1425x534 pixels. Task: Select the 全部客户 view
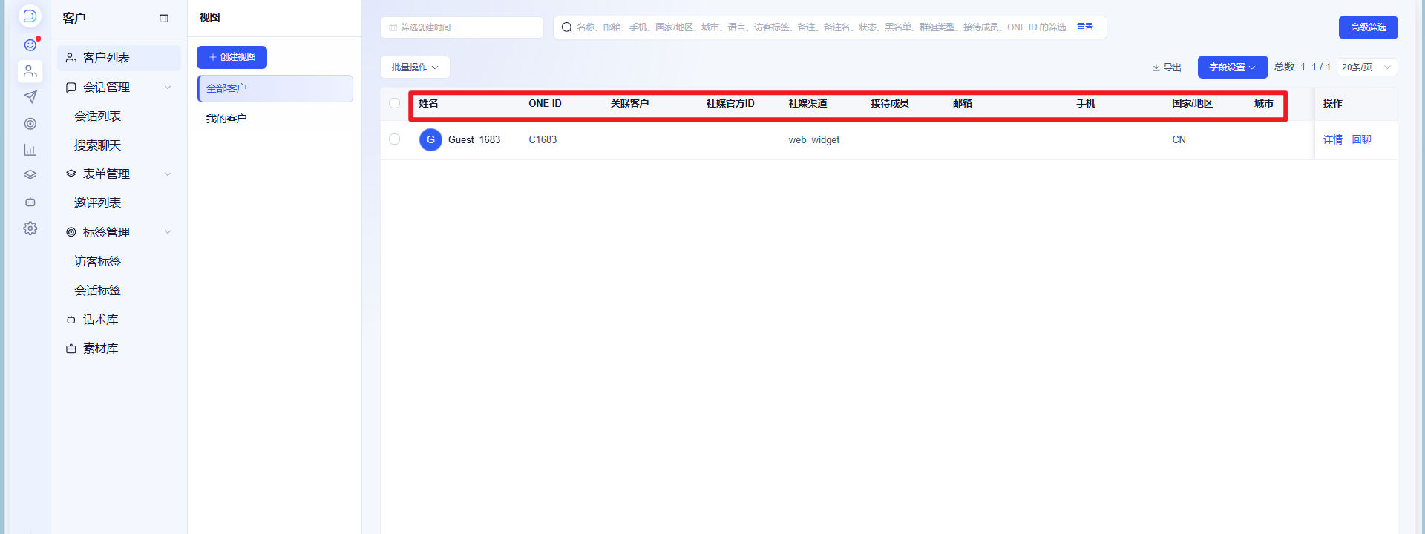[x=275, y=88]
